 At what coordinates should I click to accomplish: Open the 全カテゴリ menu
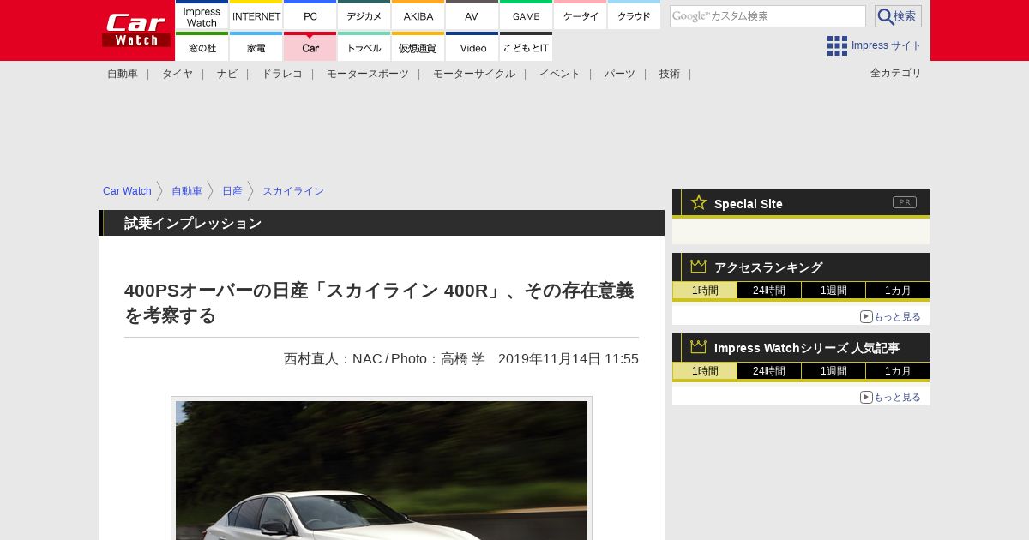pyautogui.click(x=896, y=73)
